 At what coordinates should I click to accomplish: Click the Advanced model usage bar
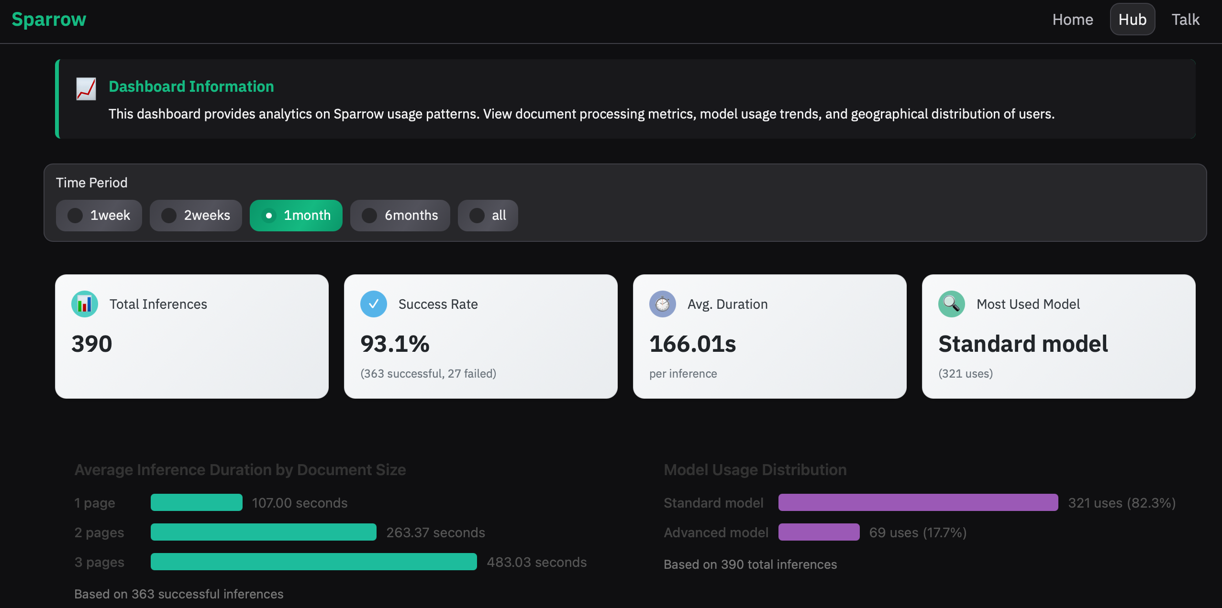click(x=819, y=532)
